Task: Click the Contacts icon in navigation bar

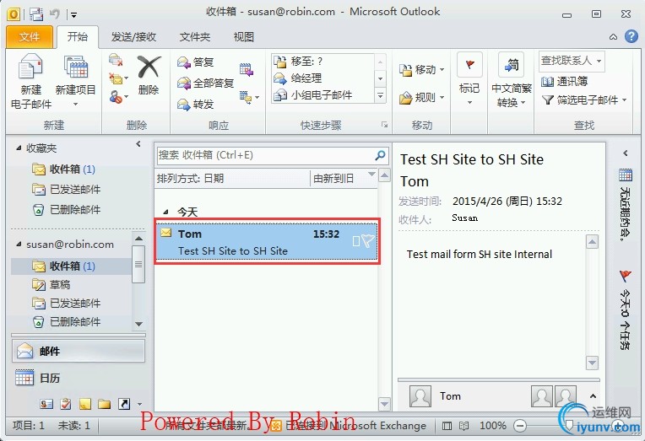Action: pyautogui.click(x=46, y=404)
